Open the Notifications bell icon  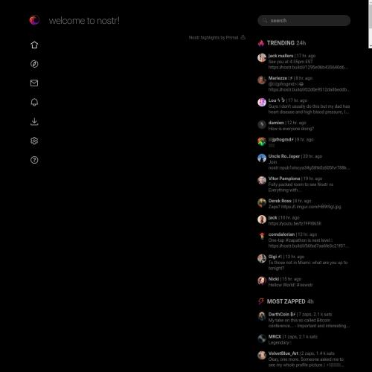(x=34, y=102)
